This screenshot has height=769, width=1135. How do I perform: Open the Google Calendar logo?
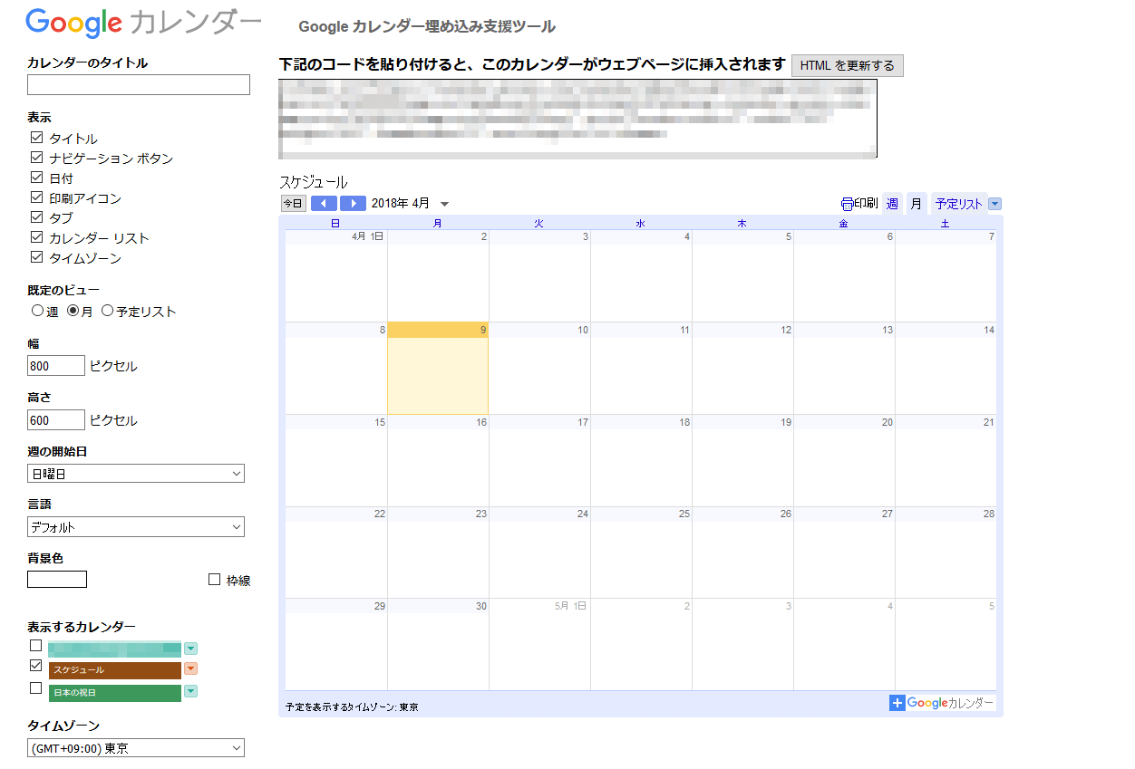144,23
